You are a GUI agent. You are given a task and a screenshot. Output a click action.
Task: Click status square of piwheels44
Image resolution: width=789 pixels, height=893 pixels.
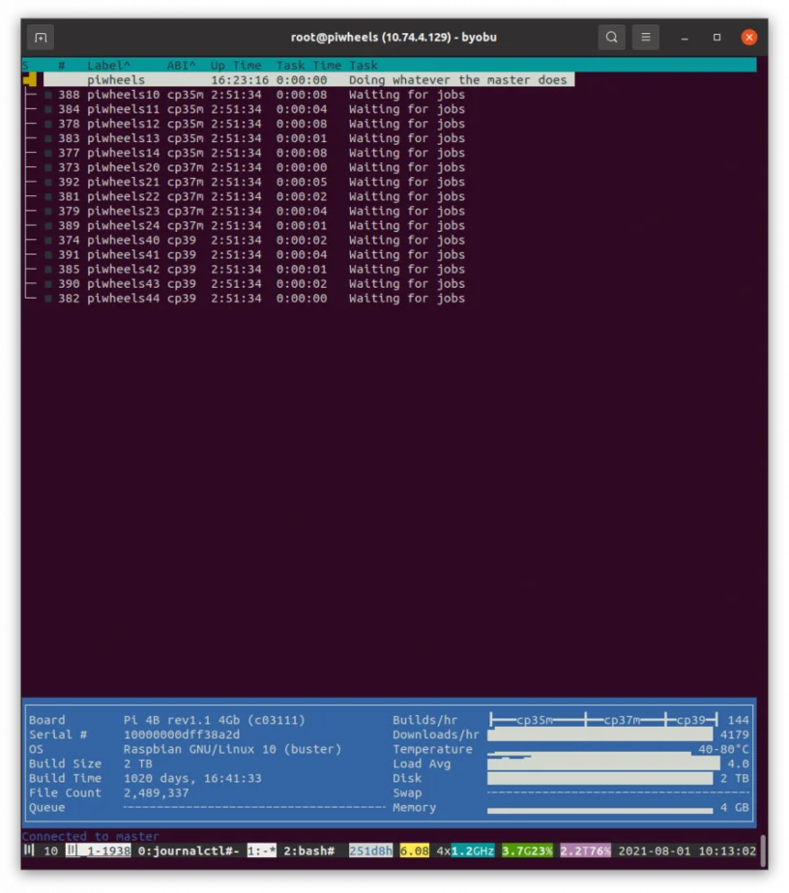[x=48, y=299]
